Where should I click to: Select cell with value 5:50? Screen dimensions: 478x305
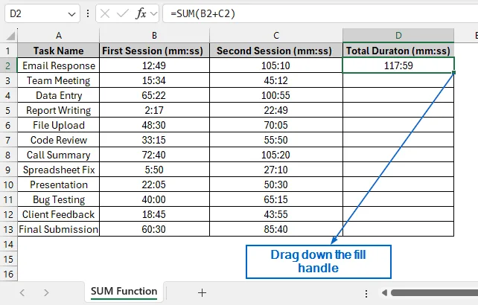click(x=155, y=170)
